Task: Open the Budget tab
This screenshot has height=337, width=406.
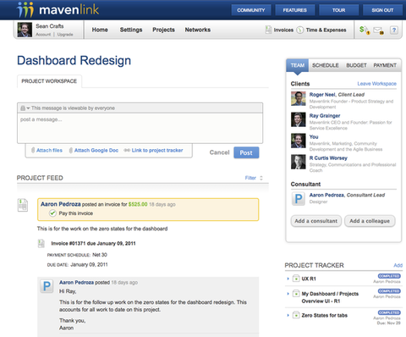Action: point(356,65)
